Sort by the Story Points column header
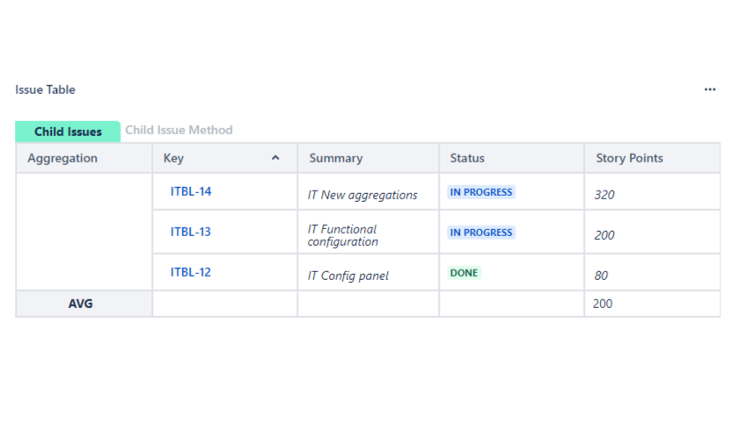This screenshot has height=424, width=746. tap(629, 158)
